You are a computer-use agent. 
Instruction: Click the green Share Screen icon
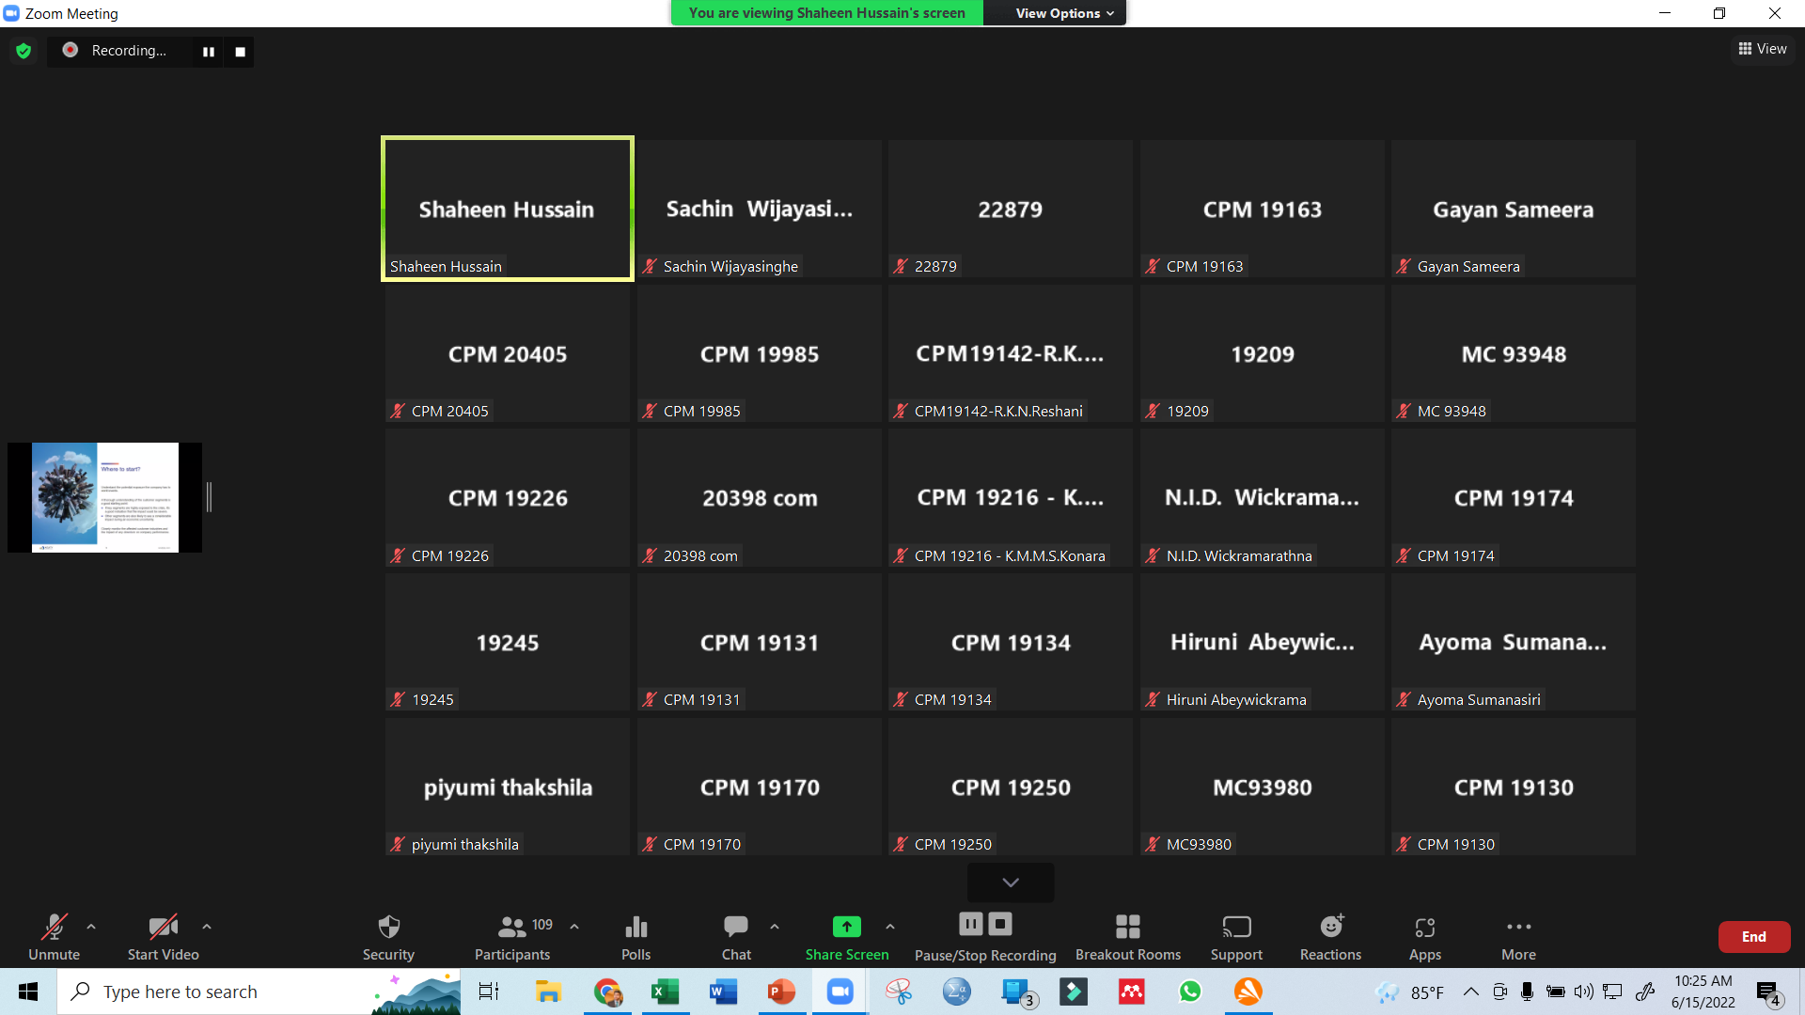(846, 927)
